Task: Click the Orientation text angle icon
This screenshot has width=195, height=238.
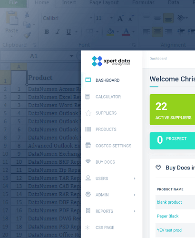Action: [181, 18]
